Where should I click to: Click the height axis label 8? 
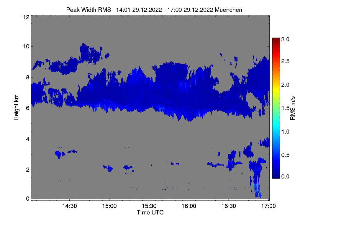pyautogui.click(x=27, y=77)
